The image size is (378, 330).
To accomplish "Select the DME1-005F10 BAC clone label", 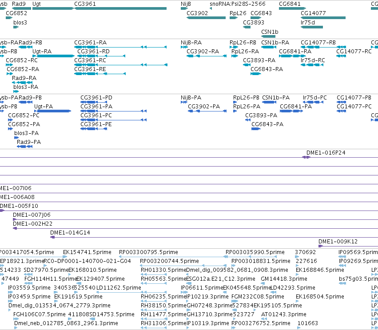I will click(x=19, y=206).
